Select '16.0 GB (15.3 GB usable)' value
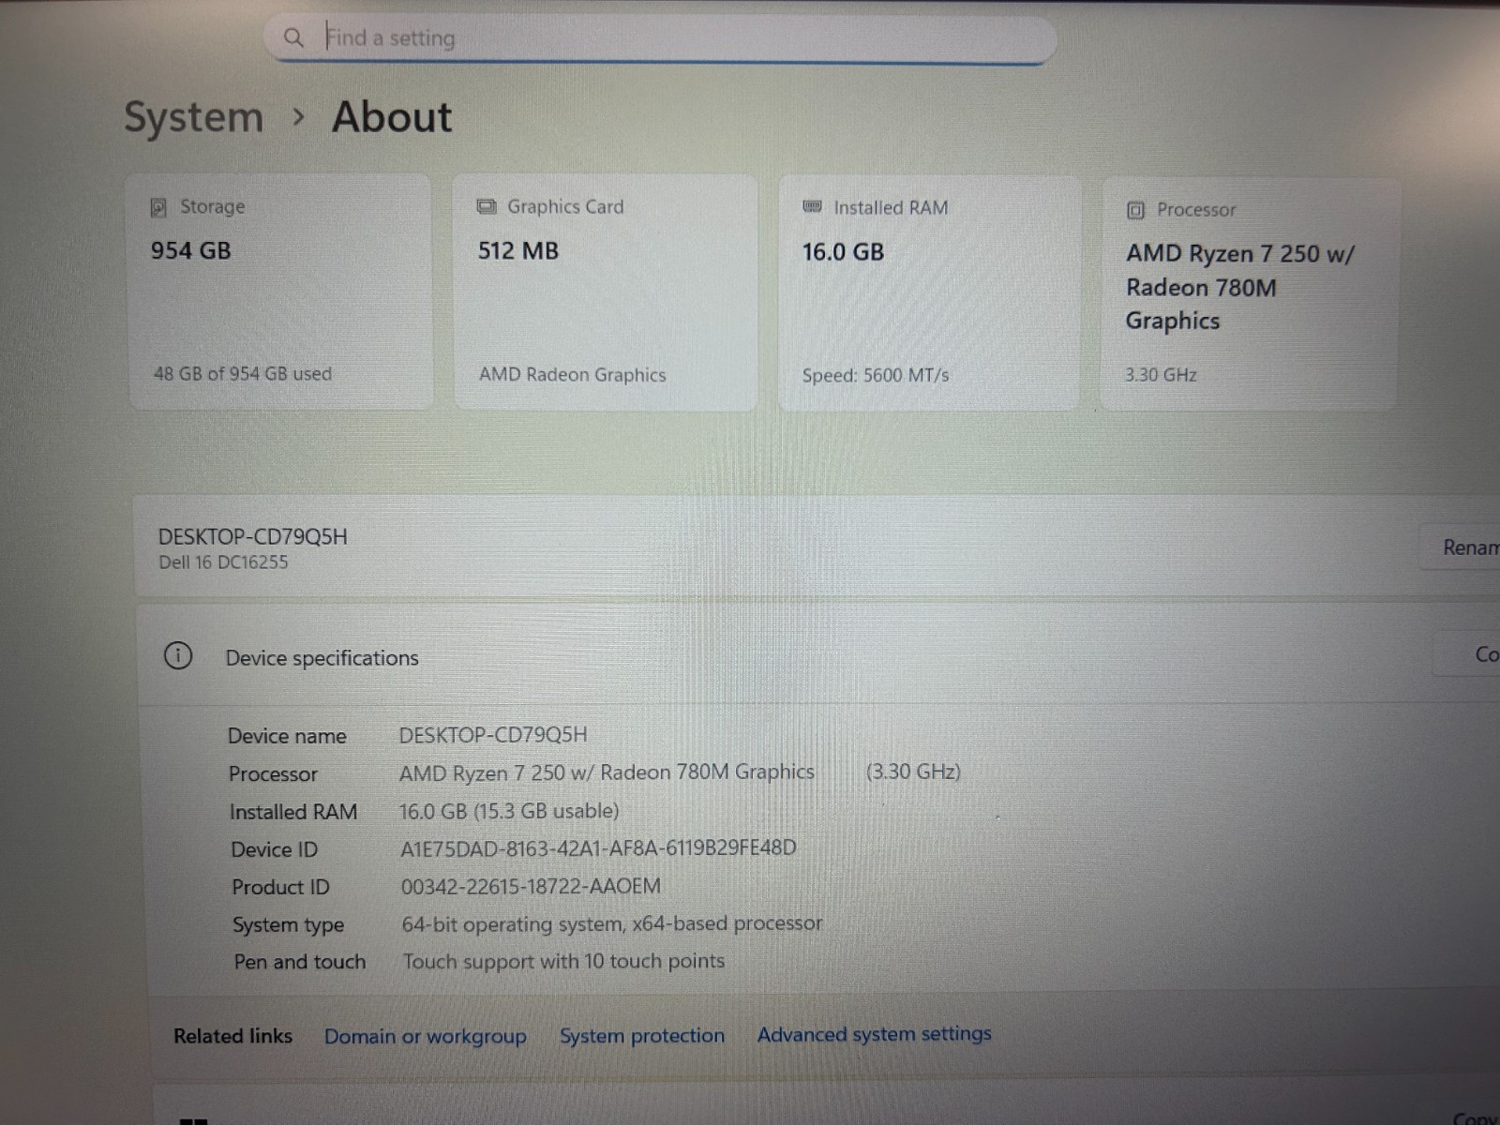Viewport: 1500px width, 1125px height. pos(509,811)
